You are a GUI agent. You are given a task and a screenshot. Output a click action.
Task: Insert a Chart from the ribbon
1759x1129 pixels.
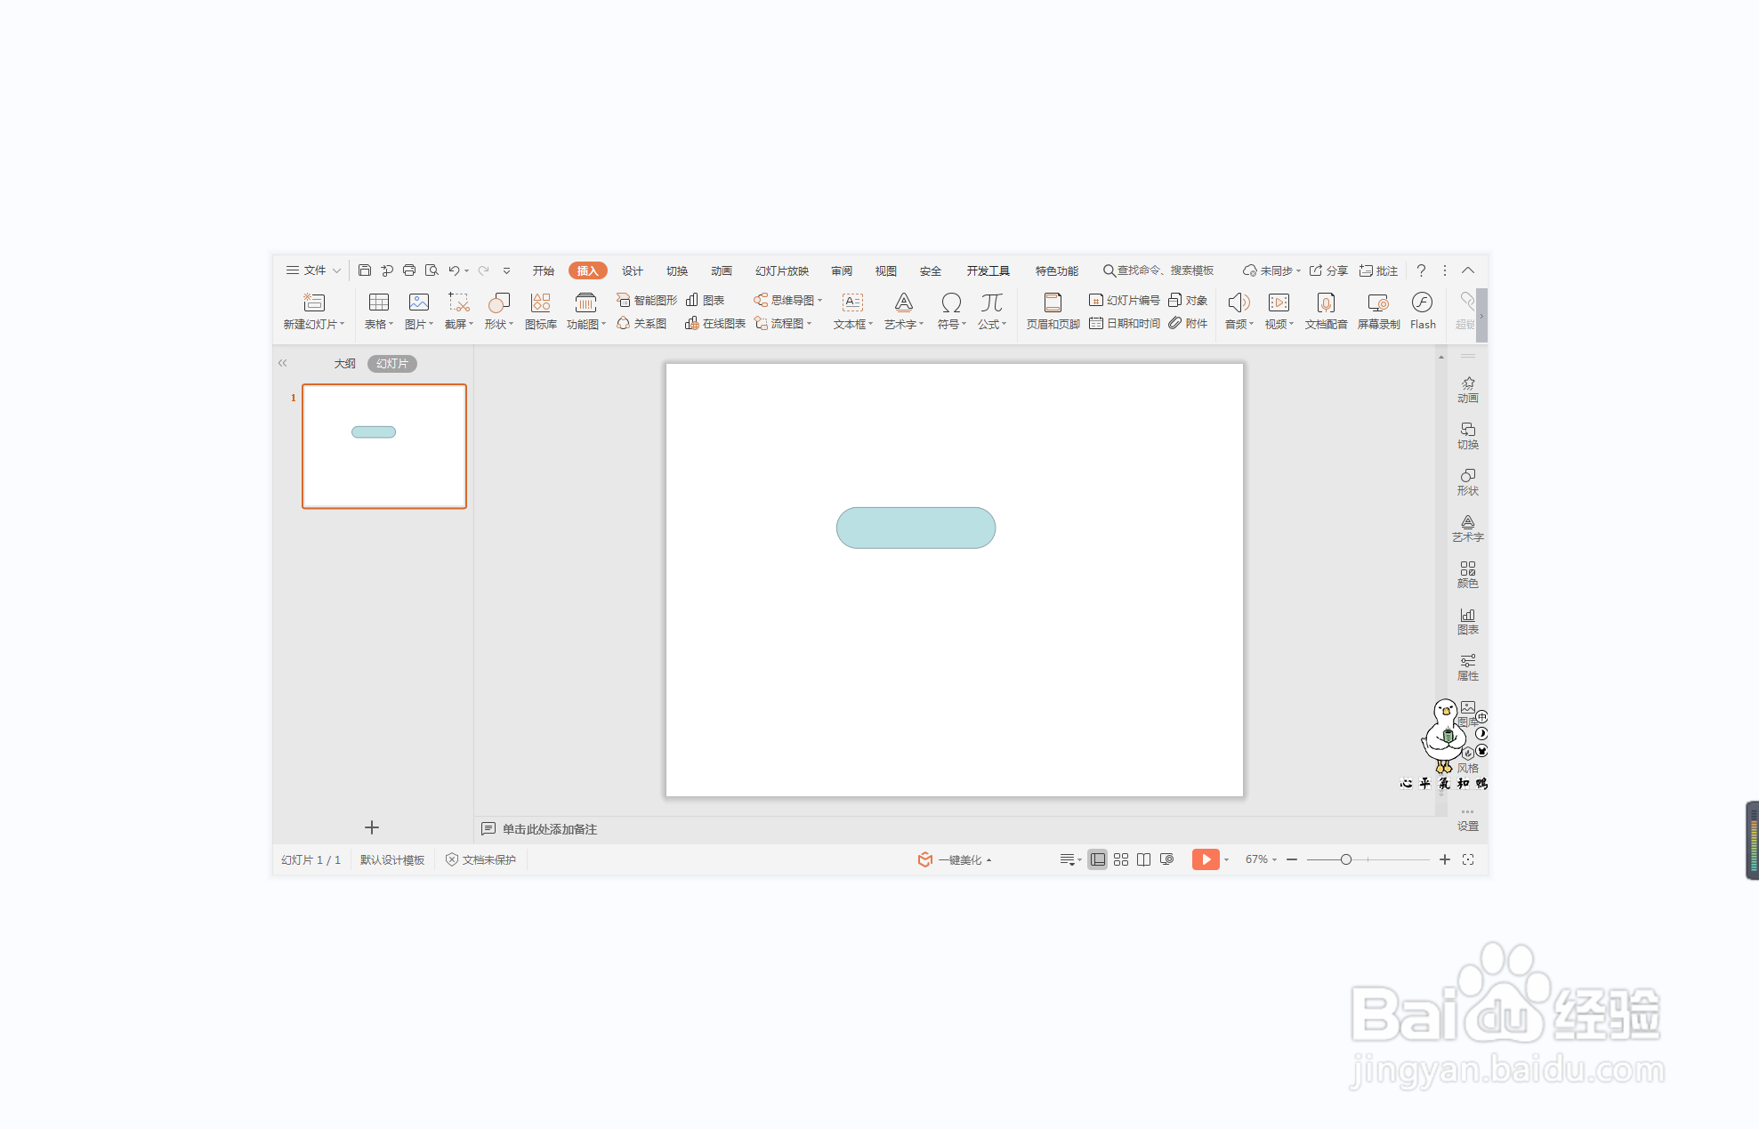coord(706,301)
